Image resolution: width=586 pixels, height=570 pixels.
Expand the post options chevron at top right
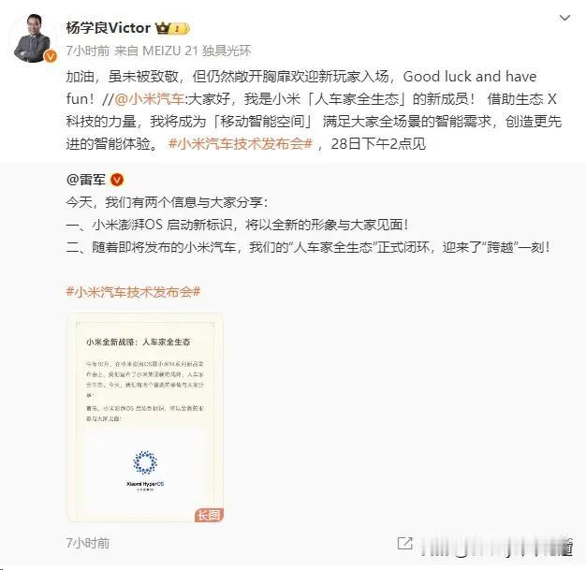click(564, 18)
